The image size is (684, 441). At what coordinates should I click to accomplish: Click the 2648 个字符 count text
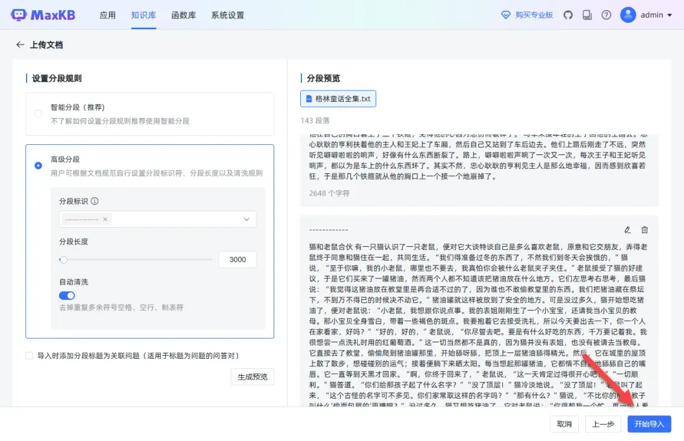click(329, 193)
